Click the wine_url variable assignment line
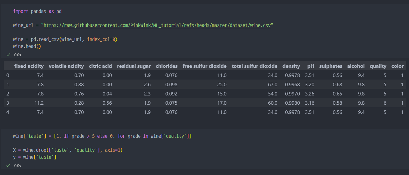Screen dimensions: 409x175 143,25
